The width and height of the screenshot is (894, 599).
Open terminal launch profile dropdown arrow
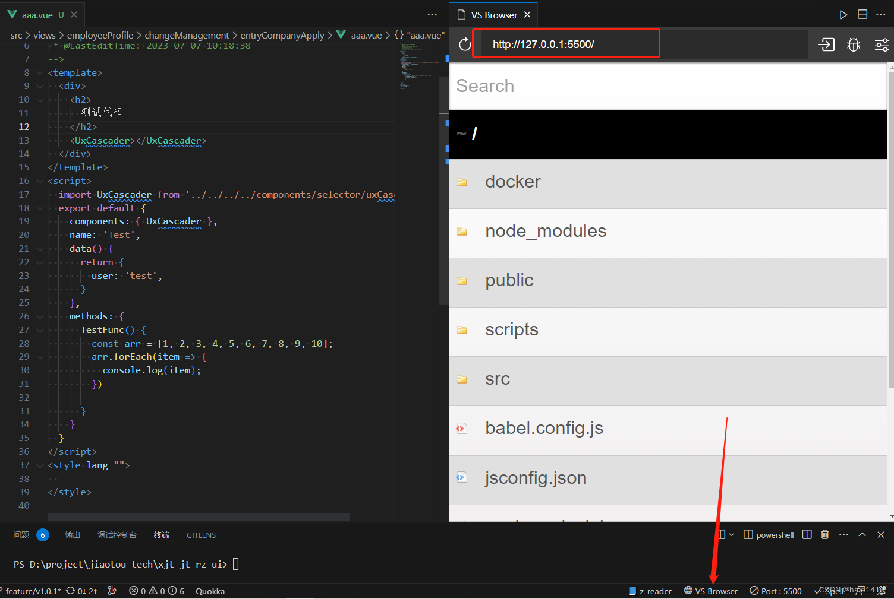(731, 534)
